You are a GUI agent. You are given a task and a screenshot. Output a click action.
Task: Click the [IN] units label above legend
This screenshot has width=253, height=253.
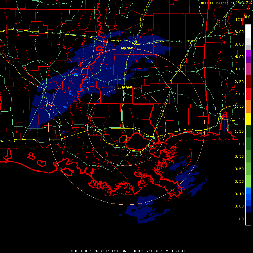(x=240, y=19)
